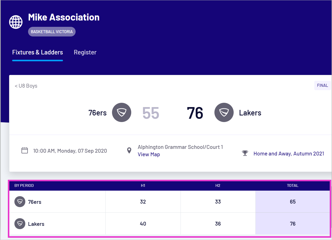Click the Mike Association globe logo
332x240 pixels.
pyautogui.click(x=16, y=22)
